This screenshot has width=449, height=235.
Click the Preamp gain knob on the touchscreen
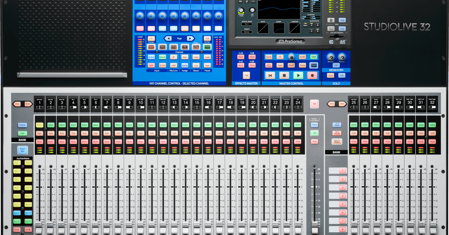click(241, 10)
